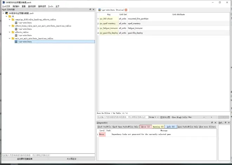The height and width of the screenshot is (165, 232).
Task: Click the Check PackFile button
Action: tap(104, 126)
